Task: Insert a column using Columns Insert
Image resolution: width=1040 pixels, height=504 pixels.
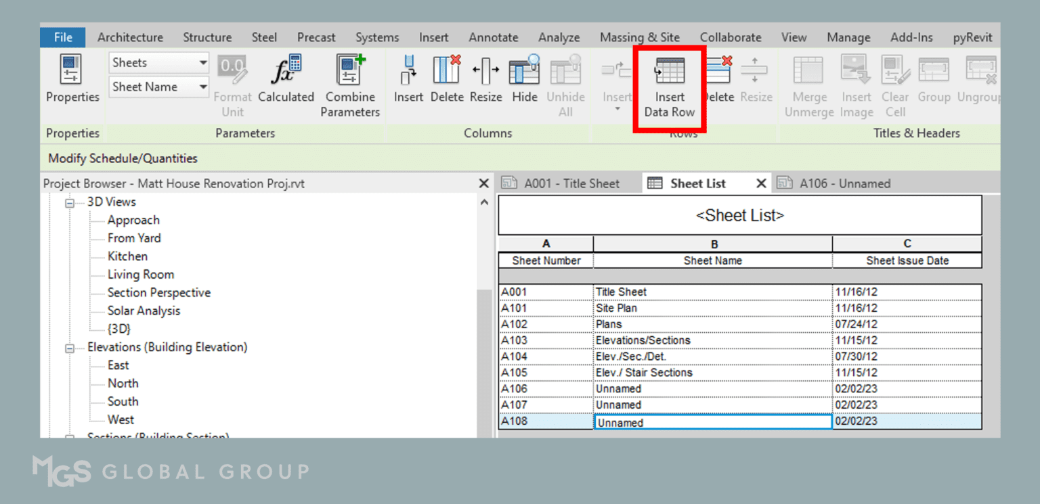Action: click(x=408, y=71)
